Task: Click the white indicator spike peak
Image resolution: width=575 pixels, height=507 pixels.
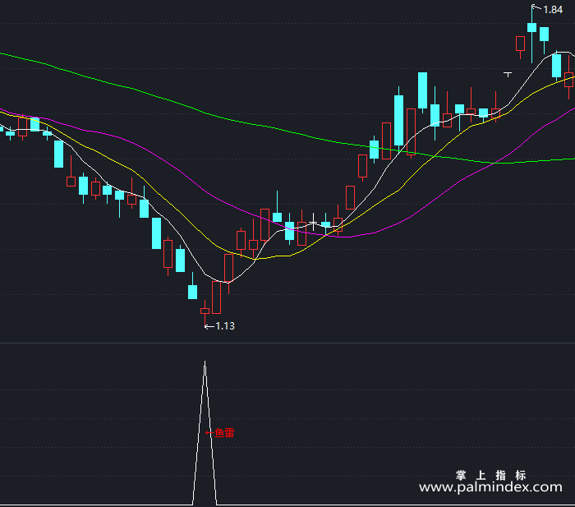Action: (x=205, y=363)
